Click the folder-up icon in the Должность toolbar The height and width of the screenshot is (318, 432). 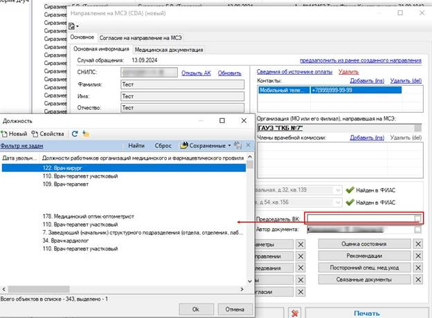click(x=86, y=134)
